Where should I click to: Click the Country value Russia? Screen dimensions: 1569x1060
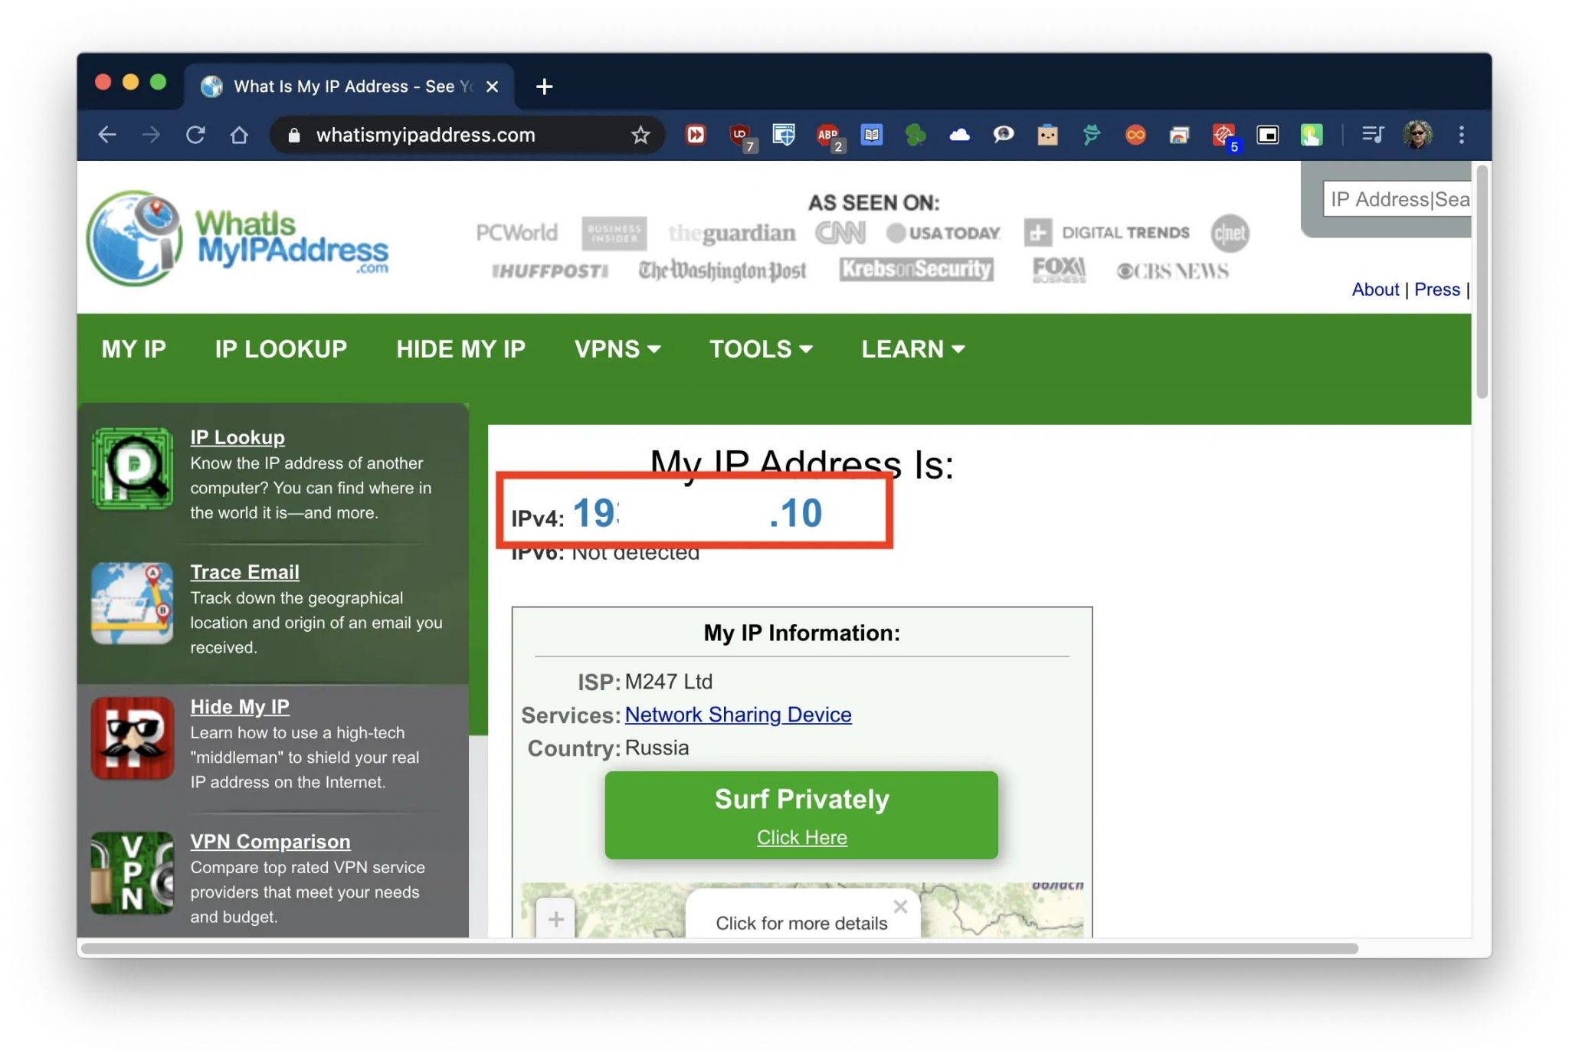[x=657, y=748]
